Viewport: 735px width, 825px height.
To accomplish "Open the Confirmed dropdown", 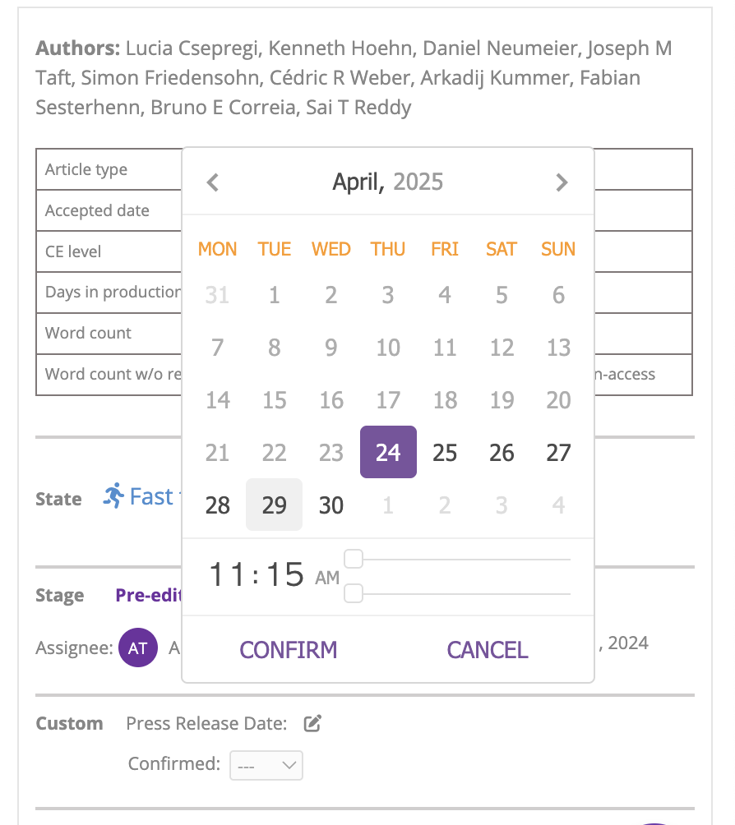I will click(266, 765).
